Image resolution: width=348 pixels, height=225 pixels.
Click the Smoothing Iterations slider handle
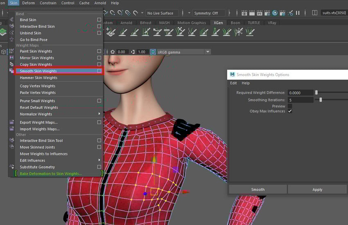pyautogui.click(x=321, y=100)
